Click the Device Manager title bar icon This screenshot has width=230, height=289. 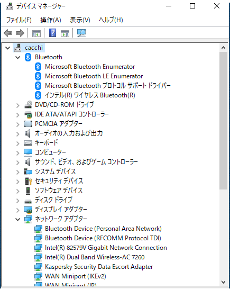click(x=9, y=6)
